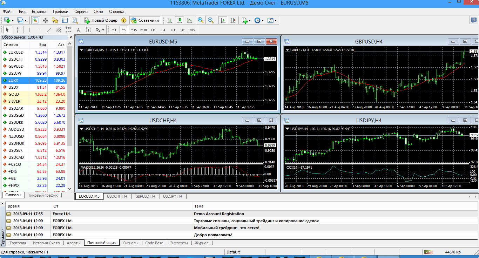Image resolution: width=479 pixels, height=258 pixels.
Task: Switch to the Торговля terminal tab
Action: 18,243
